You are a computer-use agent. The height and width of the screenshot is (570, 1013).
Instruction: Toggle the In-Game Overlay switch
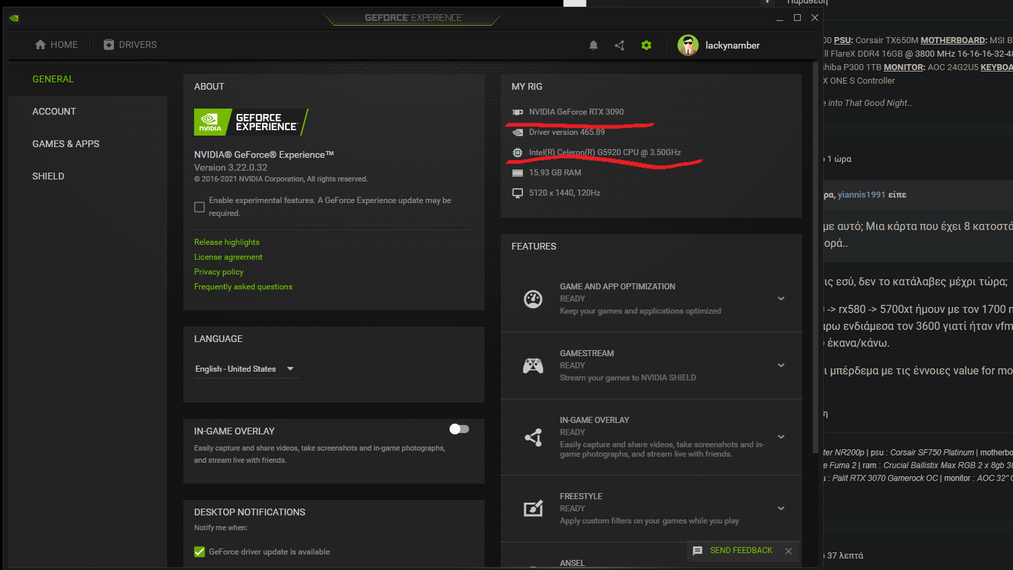459,429
